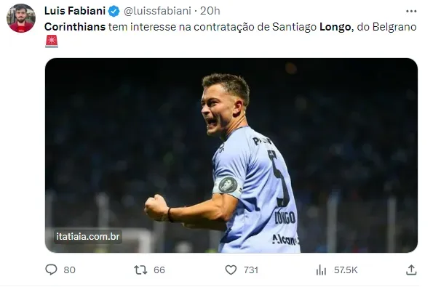433x287 pixels.
Task: Click the tweet text mentioning Belgrano
Action: click(x=230, y=27)
